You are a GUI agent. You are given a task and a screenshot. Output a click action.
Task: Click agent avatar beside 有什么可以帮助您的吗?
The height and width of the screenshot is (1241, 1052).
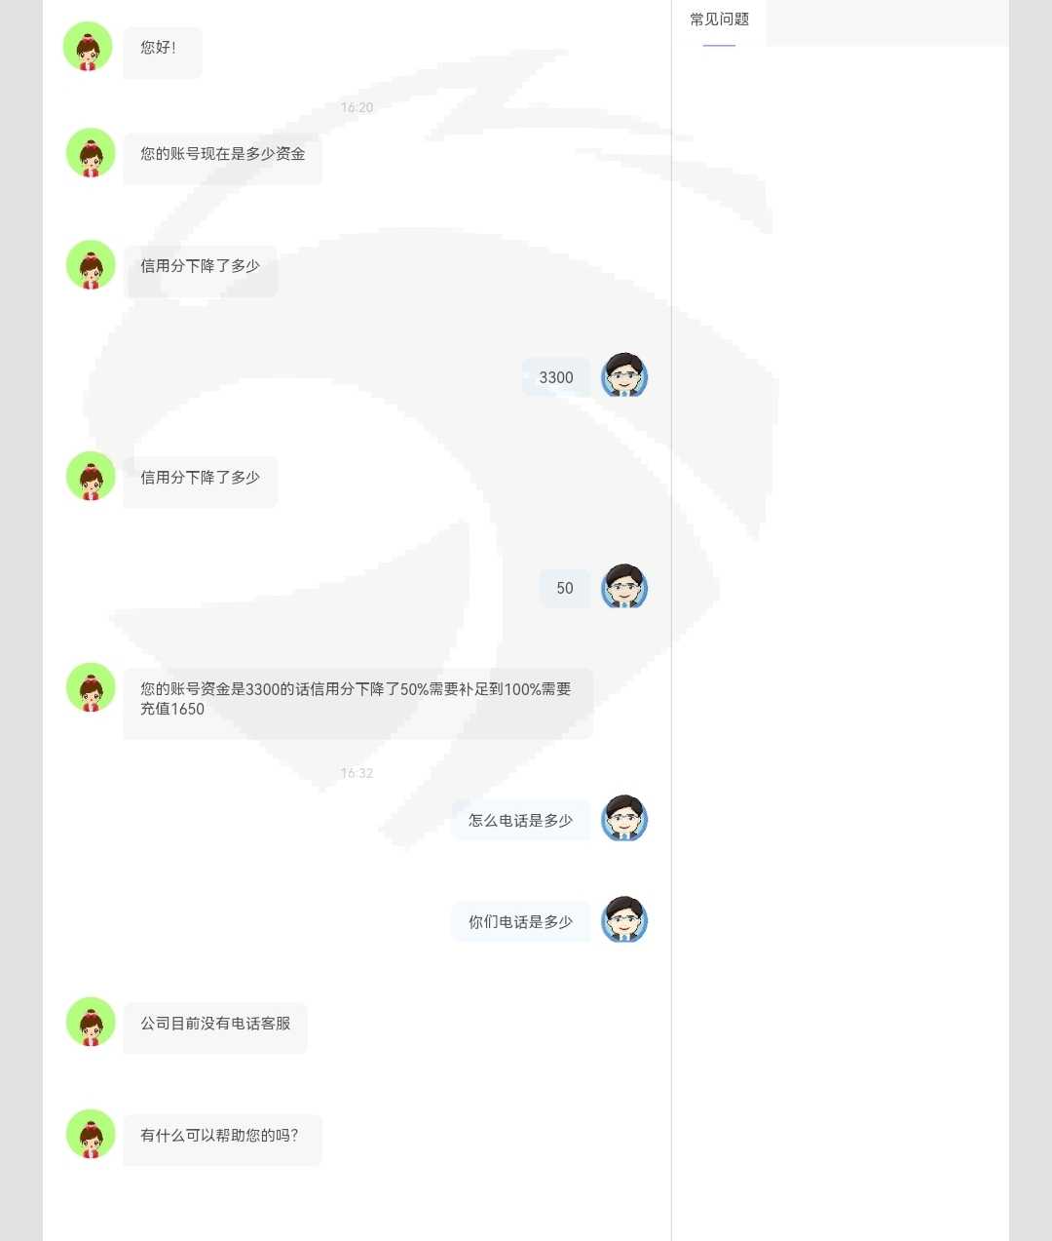(91, 1134)
